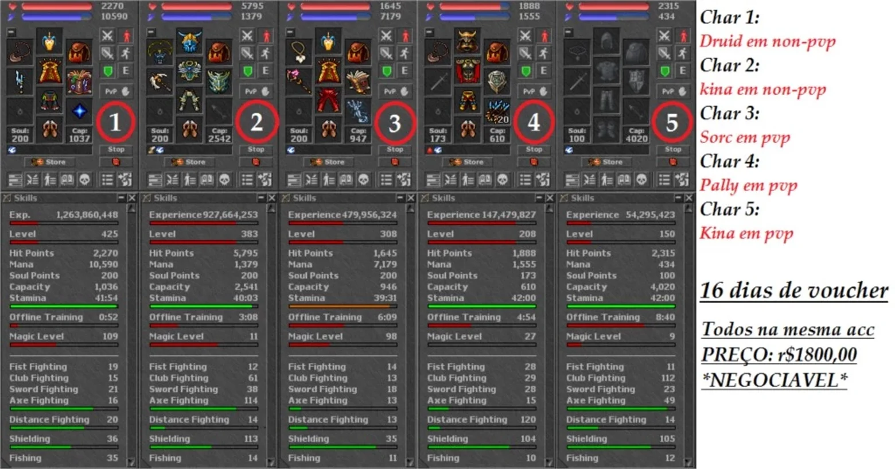
Task: Click the round shield in Cap 610 inventory
Action: pyautogui.click(x=497, y=82)
